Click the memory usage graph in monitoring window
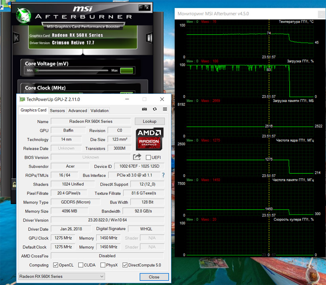The height and width of the screenshot is (285, 326). pyautogui.click(x=250, y=120)
